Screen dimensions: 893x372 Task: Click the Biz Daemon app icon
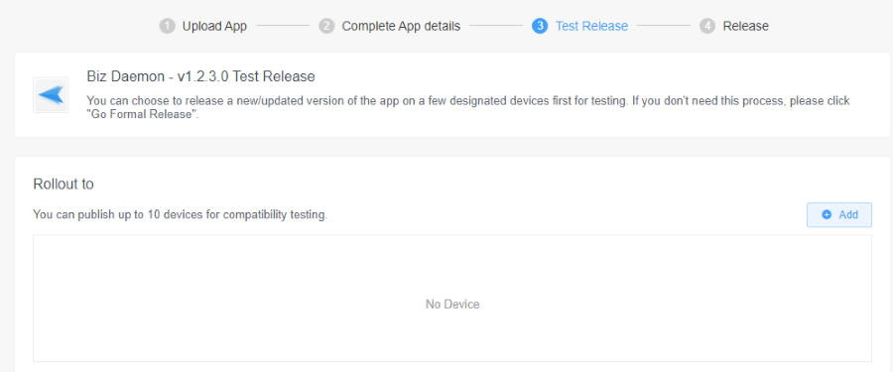coord(51,95)
